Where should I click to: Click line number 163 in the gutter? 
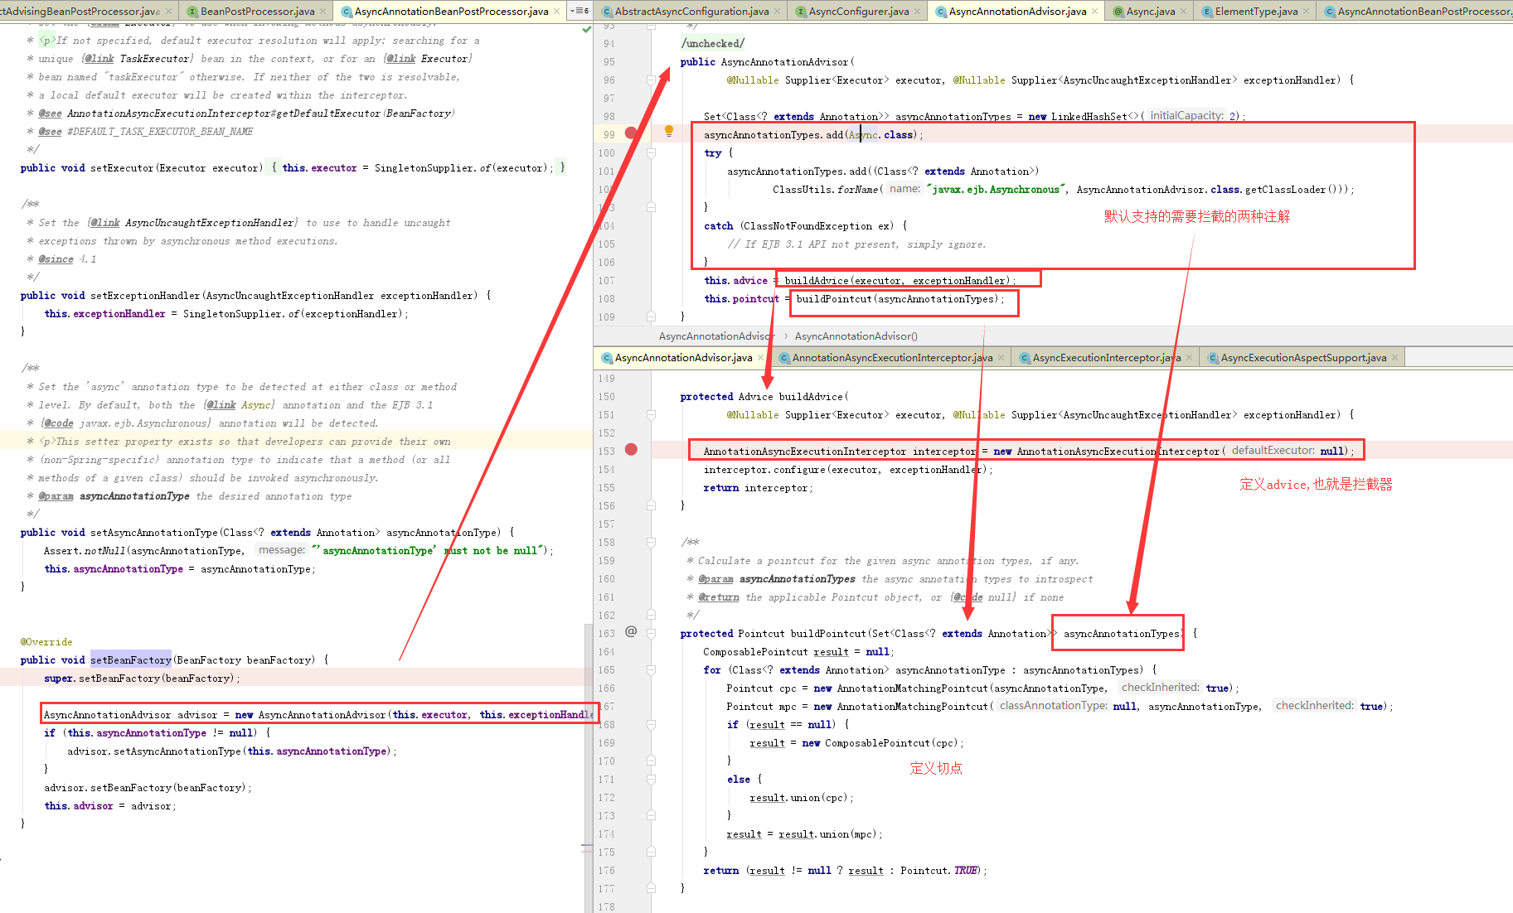pos(607,633)
